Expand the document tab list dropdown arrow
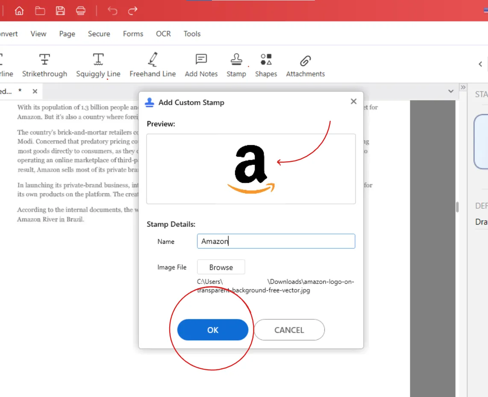Viewport: 488px width, 397px height. coord(450,91)
